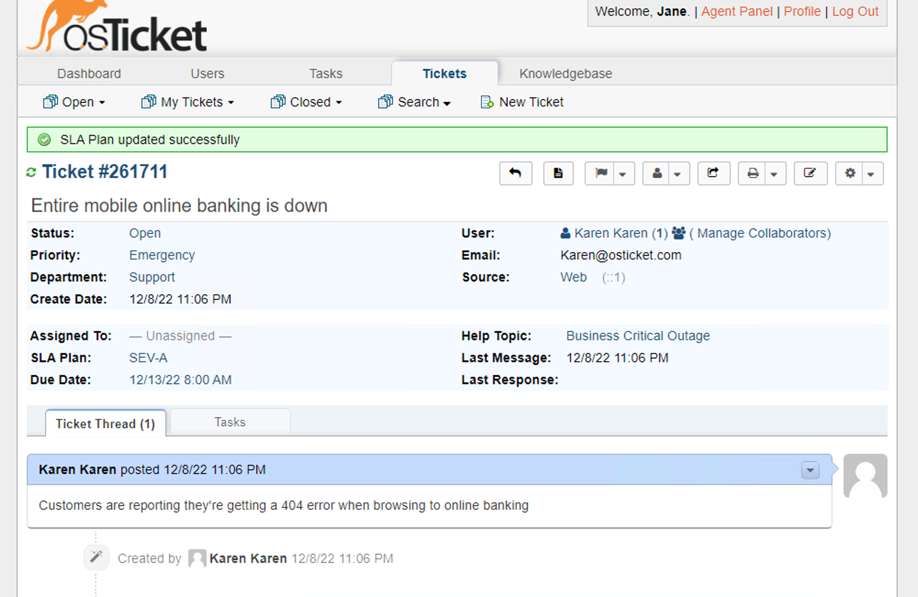The height and width of the screenshot is (597, 918).
Task: Refresh the ticket using the circular arrows icon
Action: tap(31, 171)
